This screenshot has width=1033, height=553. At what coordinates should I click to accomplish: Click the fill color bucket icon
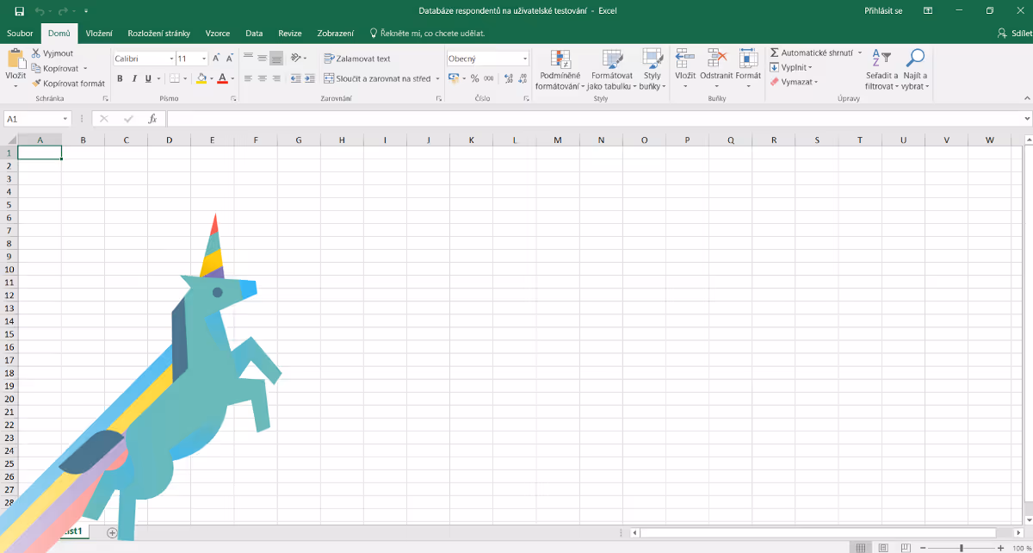[201, 78]
